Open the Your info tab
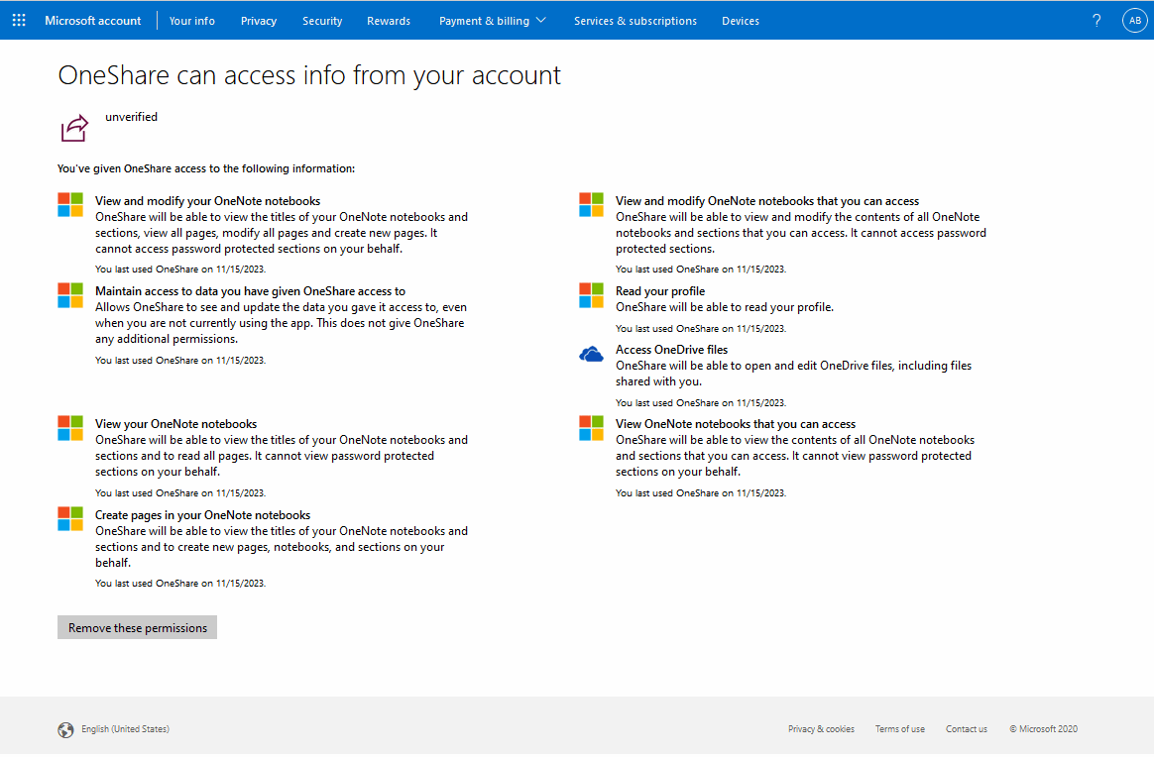Image resolution: width=1154 pixels, height=757 pixels. click(x=192, y=21)
